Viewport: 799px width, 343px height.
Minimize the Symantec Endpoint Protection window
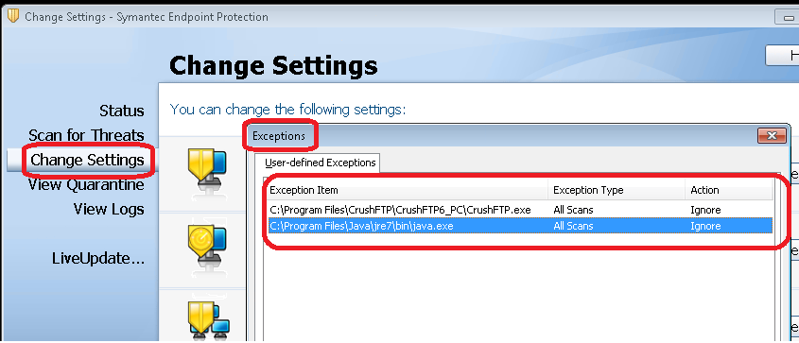coord(787,17)
